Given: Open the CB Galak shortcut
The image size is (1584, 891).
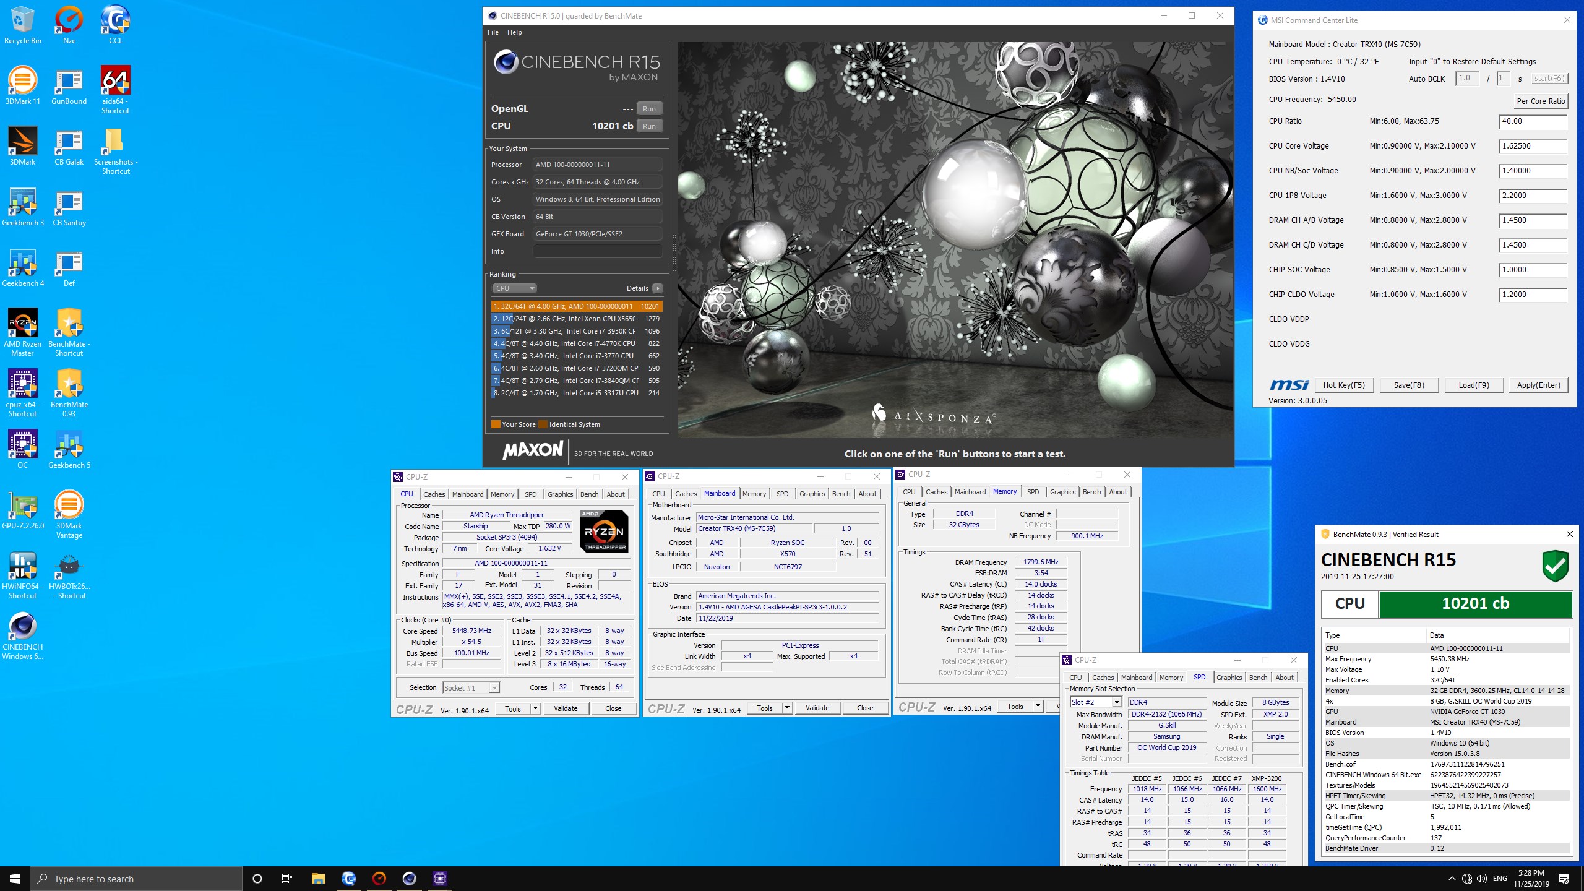Looking at the screenshot, I should coord(69,146).
